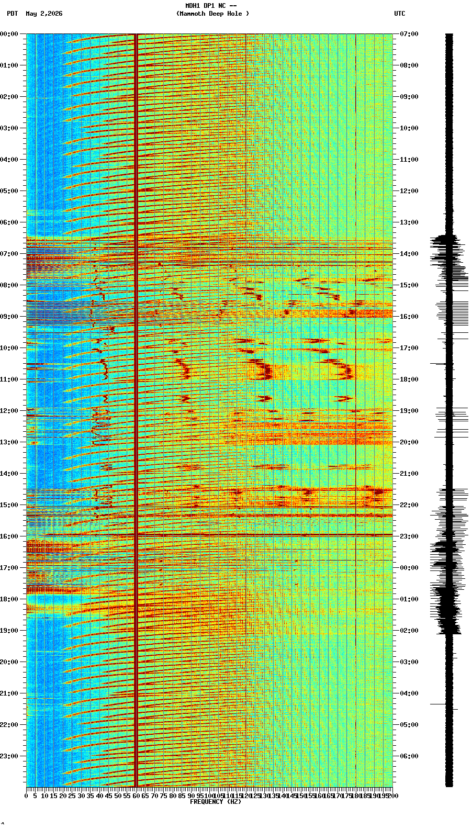Select 16:00 on the PDT time axis

(9, 536)
